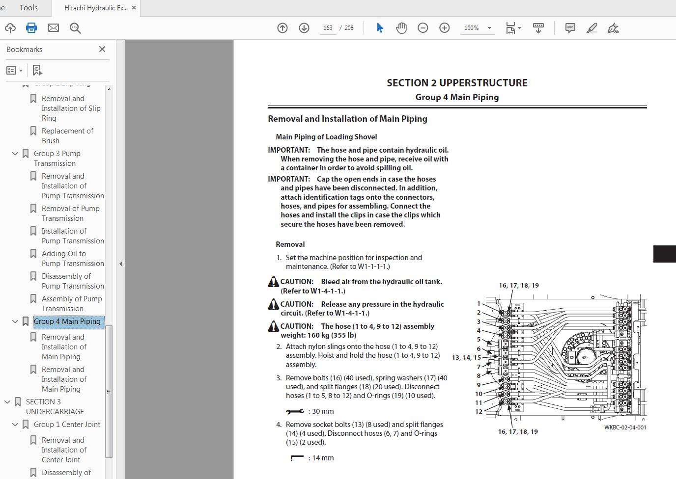This screenshot has width=676, height=479.
Task: Click the bookmark icon beside Replacement of Brush
Action: pyautogui.click(x=33, y=131)
